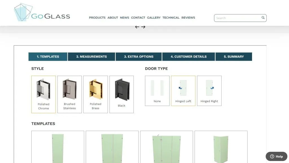Select the Brushed Stainless hinge style
The height and width of the screenshot is (163, 289).
[x=69, y=94]
